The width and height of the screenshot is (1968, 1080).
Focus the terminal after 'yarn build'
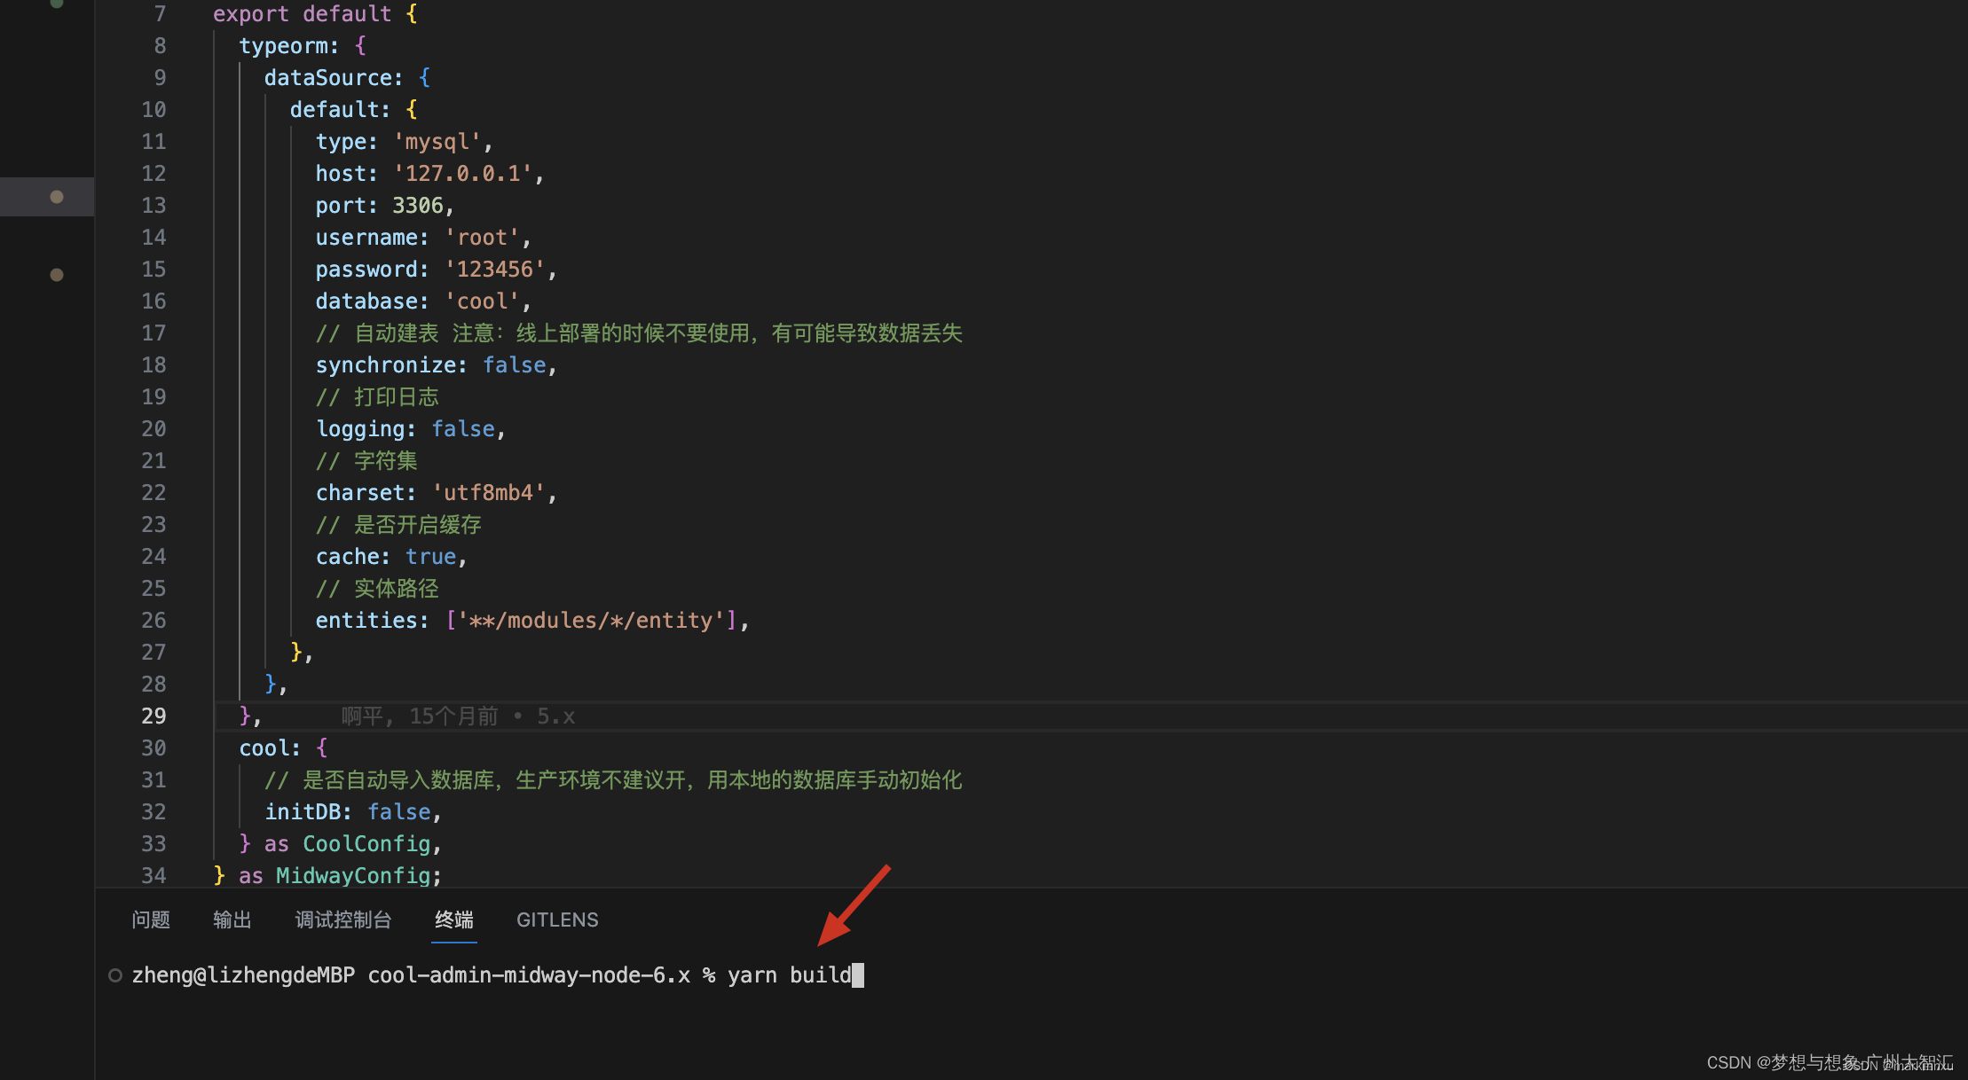click(858, 975)
